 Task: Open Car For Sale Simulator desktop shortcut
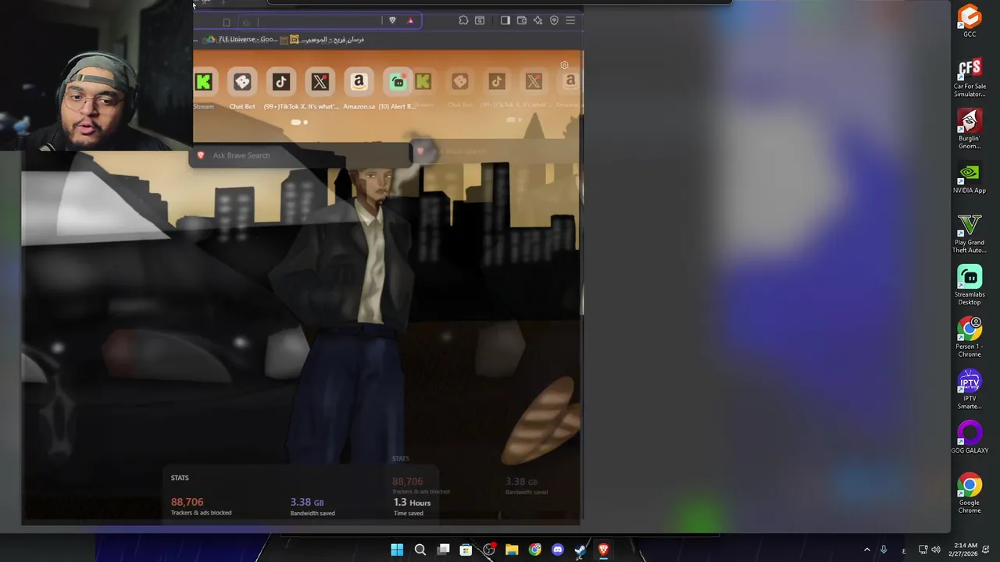click(970, 77)
